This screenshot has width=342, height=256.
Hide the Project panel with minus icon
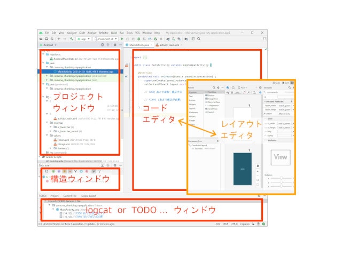[x=120, y=45]
